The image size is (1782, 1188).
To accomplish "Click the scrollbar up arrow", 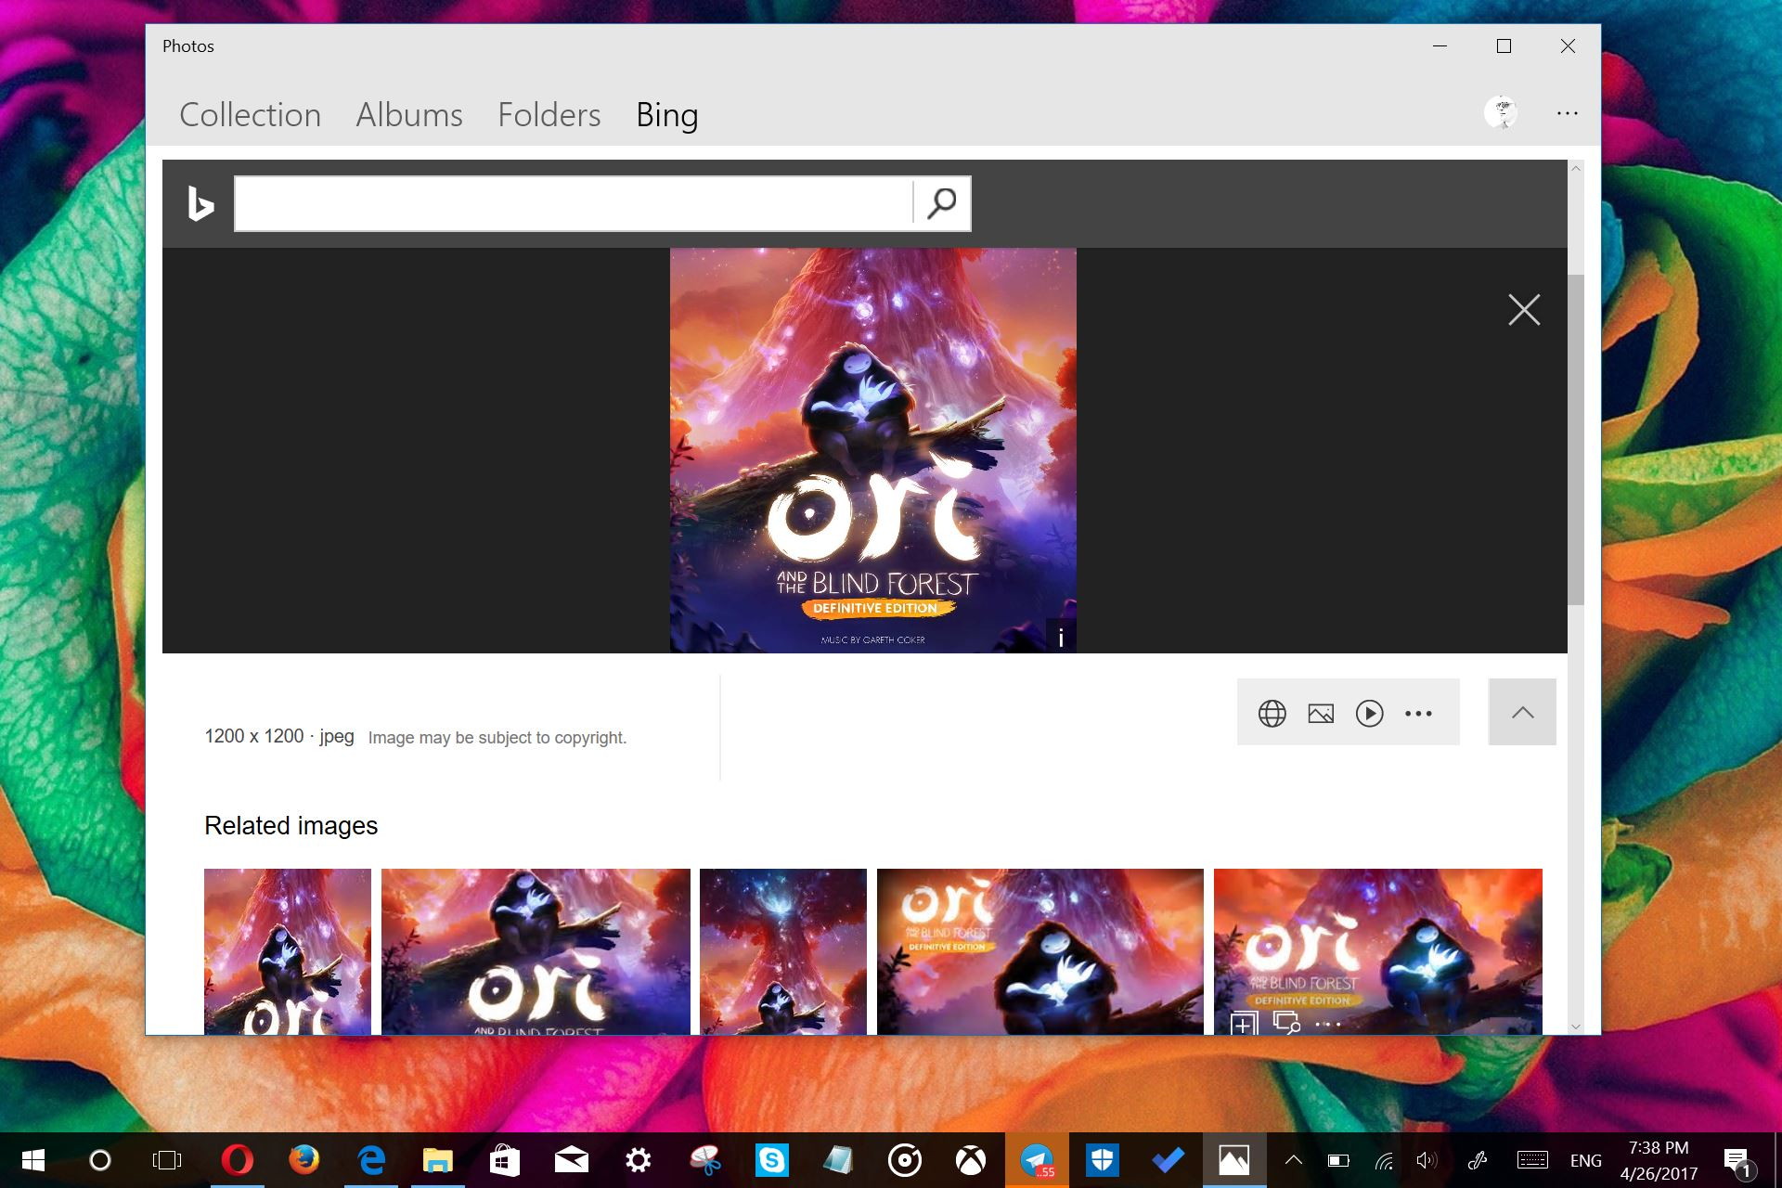I will point(1576,168).
